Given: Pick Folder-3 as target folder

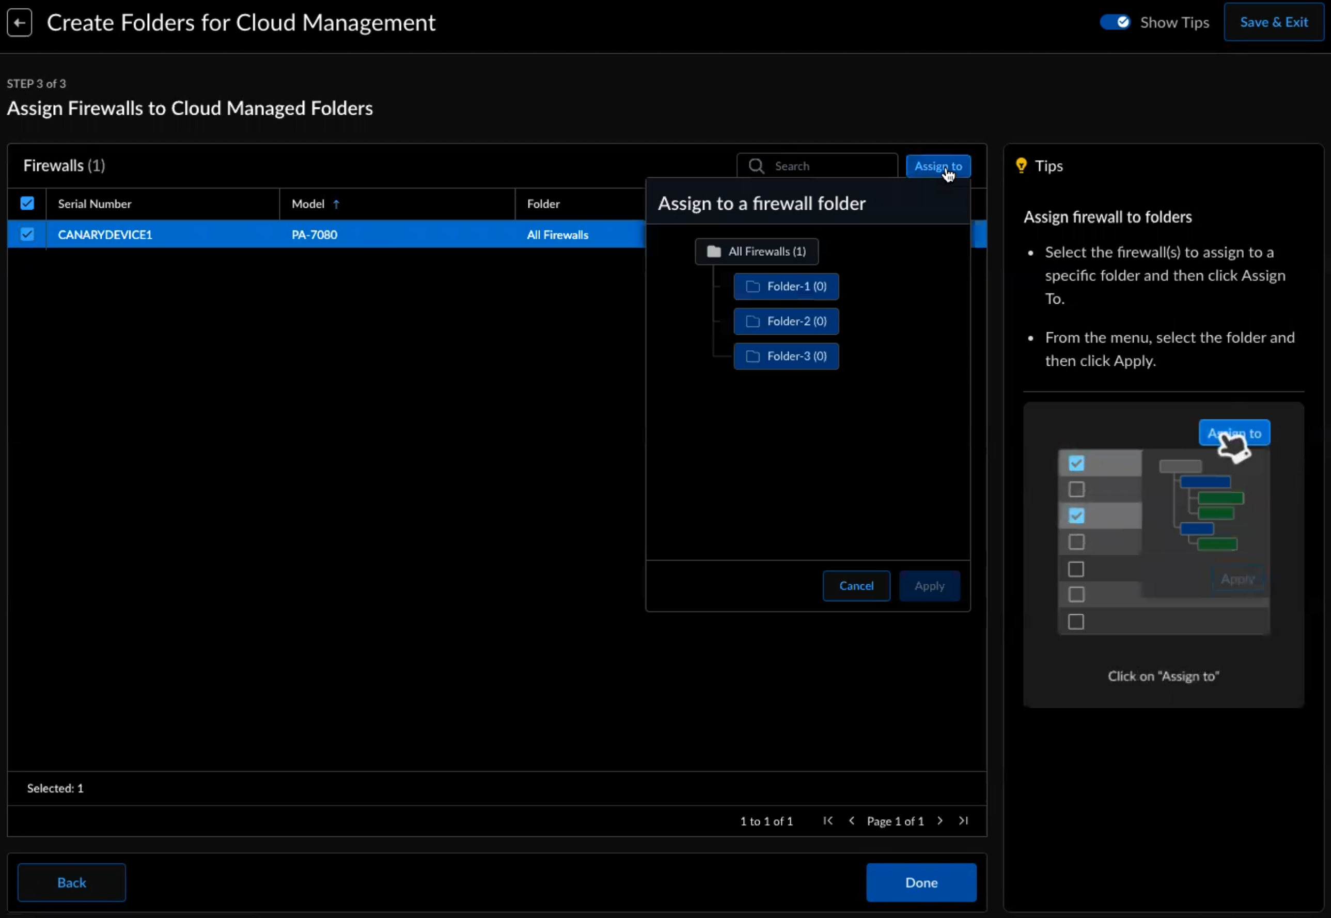Looking at the screenshot, I should [x=786, y=356].
